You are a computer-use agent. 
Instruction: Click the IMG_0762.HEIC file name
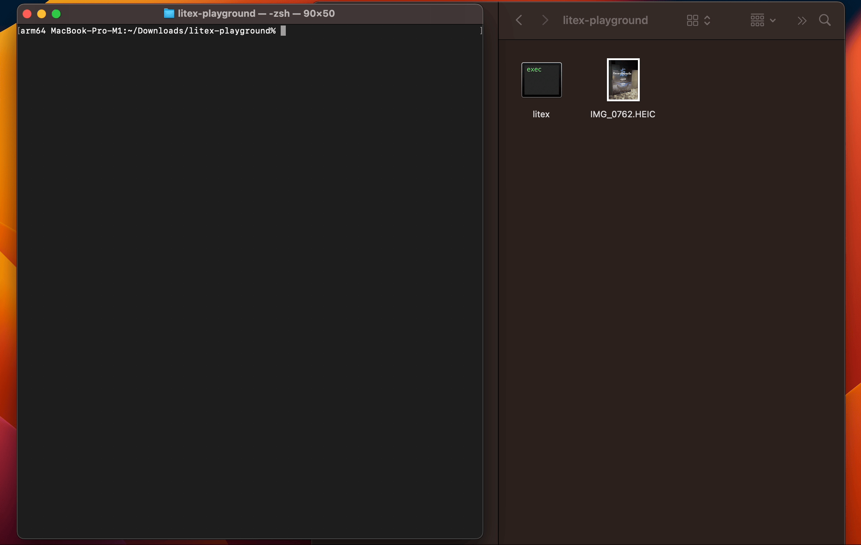pos(623,114)
